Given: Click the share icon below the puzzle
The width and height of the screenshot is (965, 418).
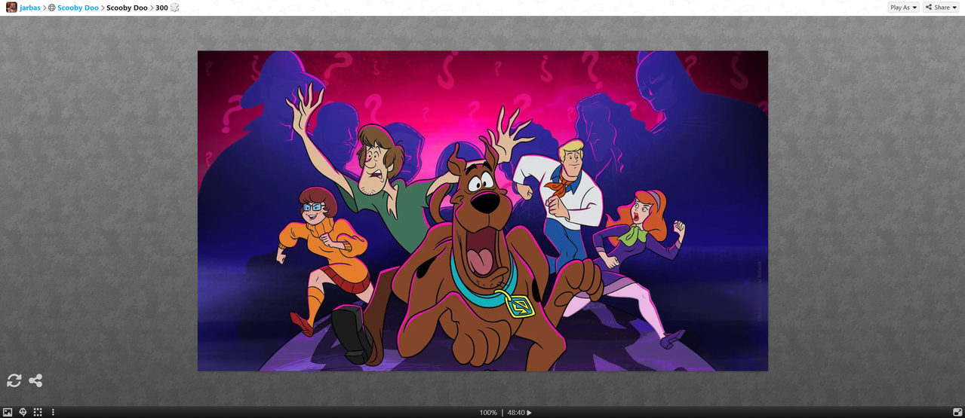Looking at the screenshot, I should [x=35, y=380].
